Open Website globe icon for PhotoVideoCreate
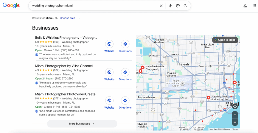The height and width of the screenshot is (133, 258). [109, 101]
